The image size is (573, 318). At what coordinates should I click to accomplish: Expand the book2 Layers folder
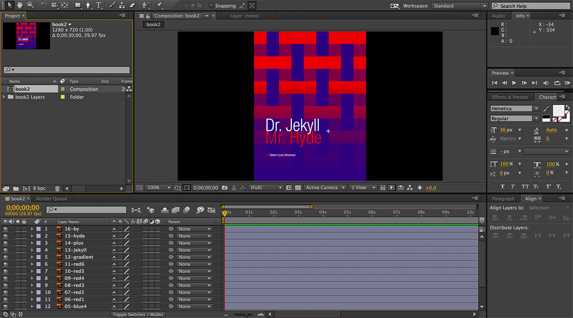(x=4, y=97)
